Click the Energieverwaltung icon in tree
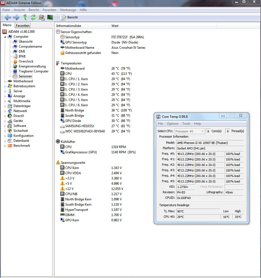Viewport: 261px width, 278px height. point(15,66)
